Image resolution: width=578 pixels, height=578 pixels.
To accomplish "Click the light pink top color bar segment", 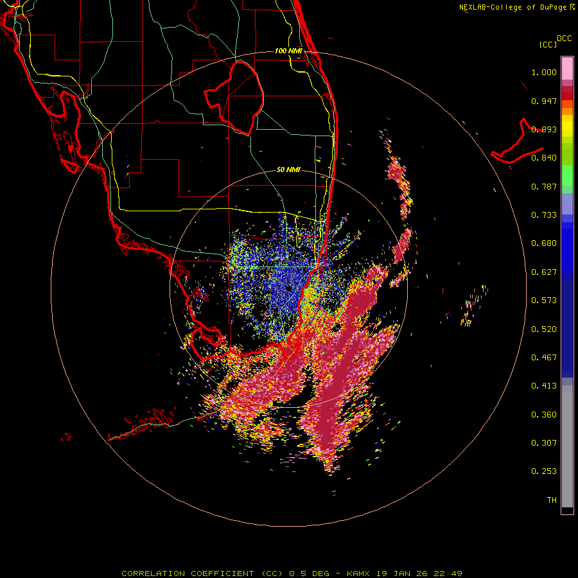I will coord(567,69).
